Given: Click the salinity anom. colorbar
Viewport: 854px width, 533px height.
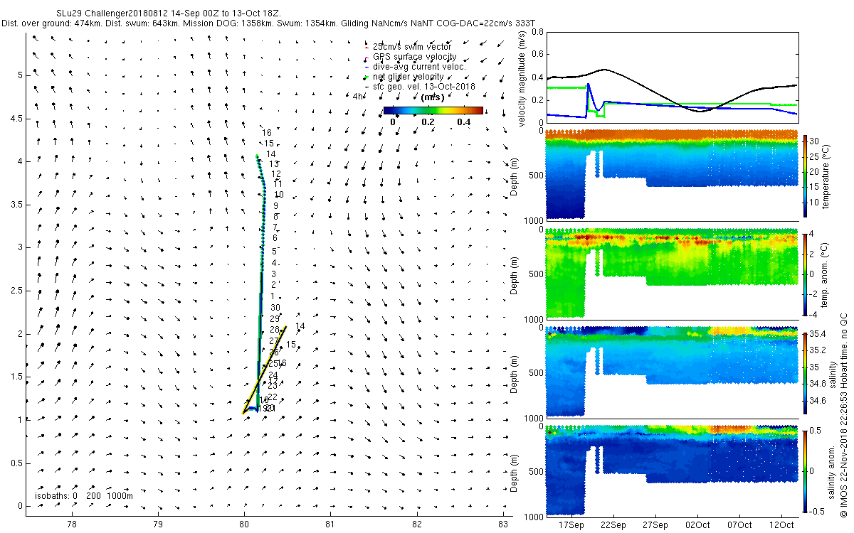Looking at the screenshot, I should point(806,470).
